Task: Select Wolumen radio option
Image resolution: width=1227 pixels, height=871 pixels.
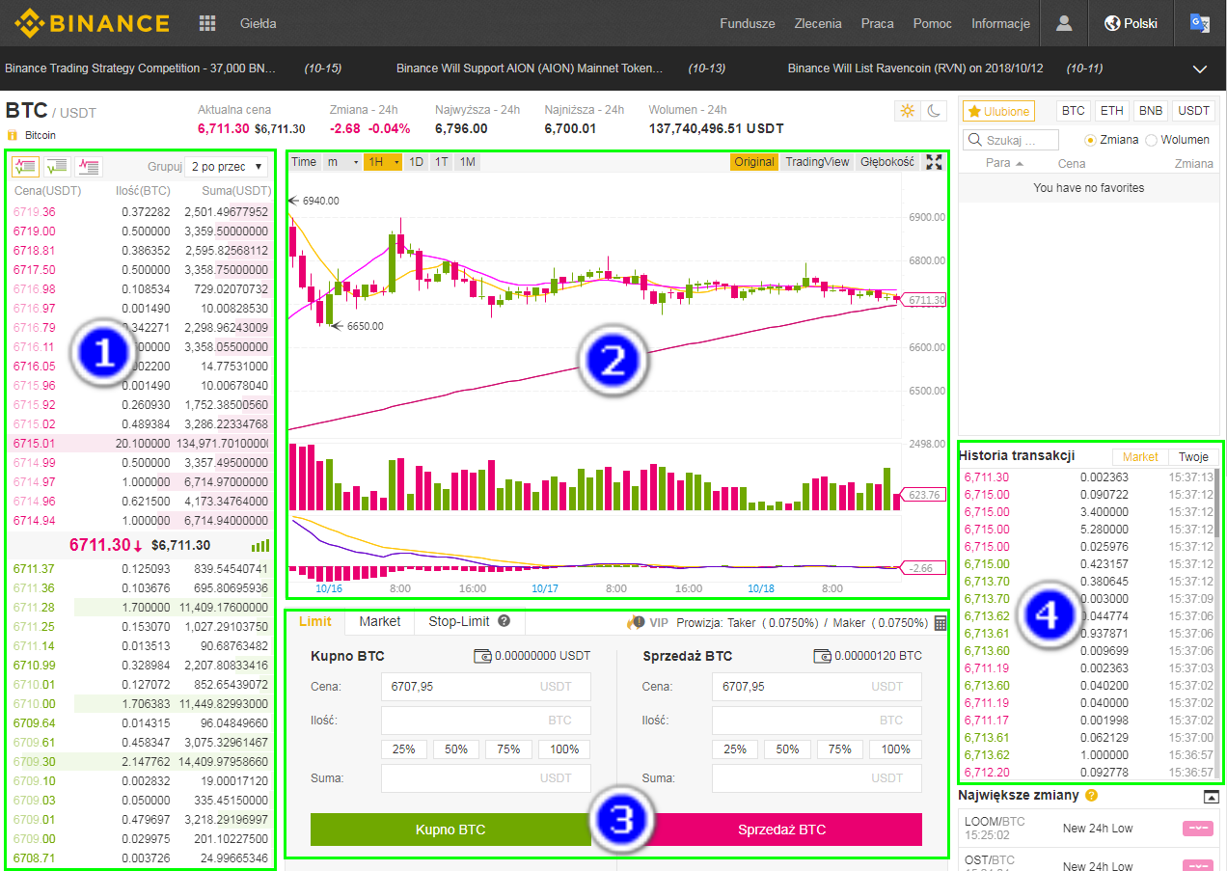Action: (x=1151, y=140)
